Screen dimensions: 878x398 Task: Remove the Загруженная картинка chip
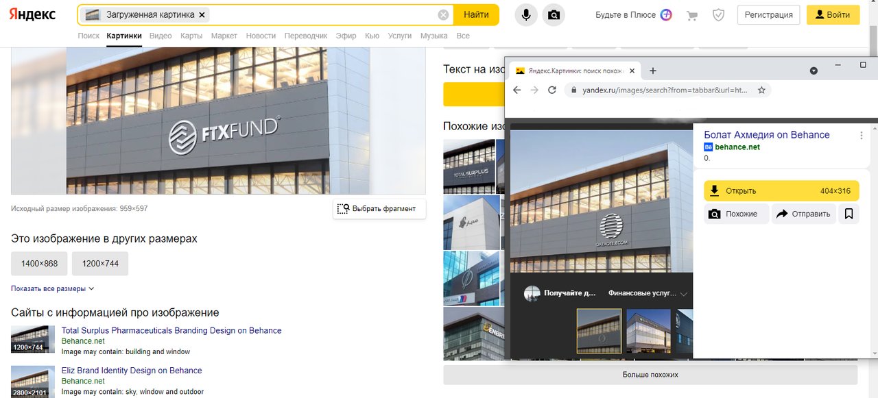202,15
